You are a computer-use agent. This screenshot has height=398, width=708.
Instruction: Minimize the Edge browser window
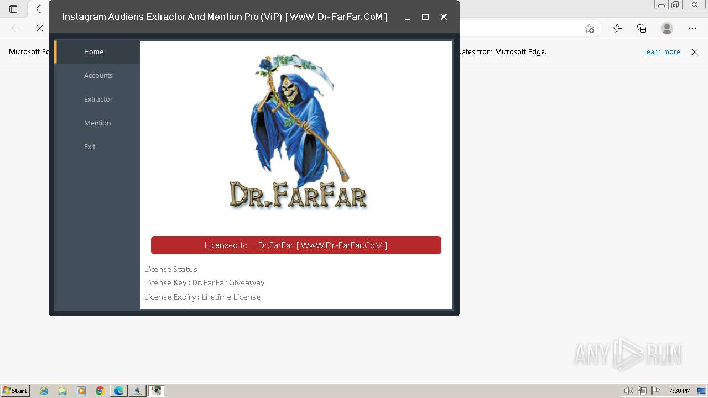(x=661, y=5)
